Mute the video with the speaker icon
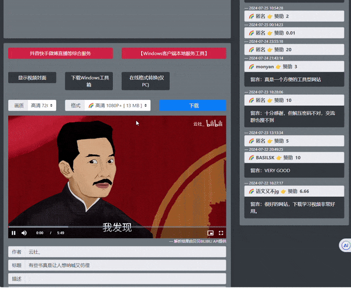 coord(25,233)
